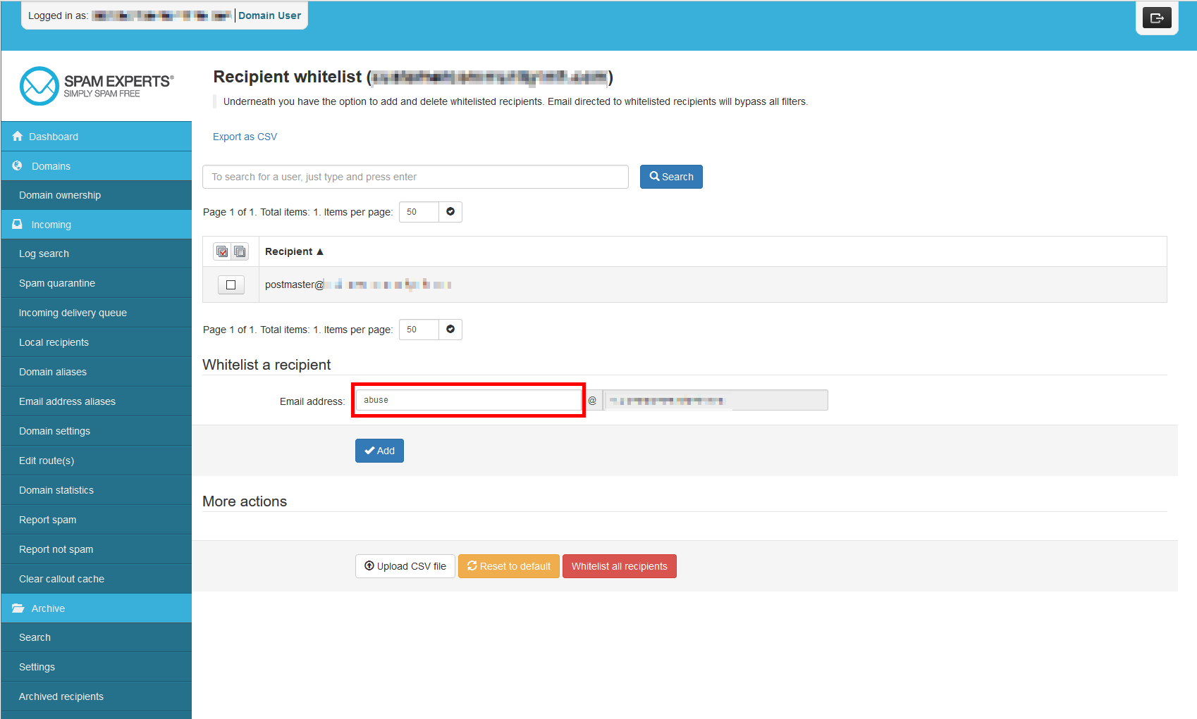Screen dimensions: 1197x719
Task: Click the orange Reset to default button
Action: coord(508,566)
